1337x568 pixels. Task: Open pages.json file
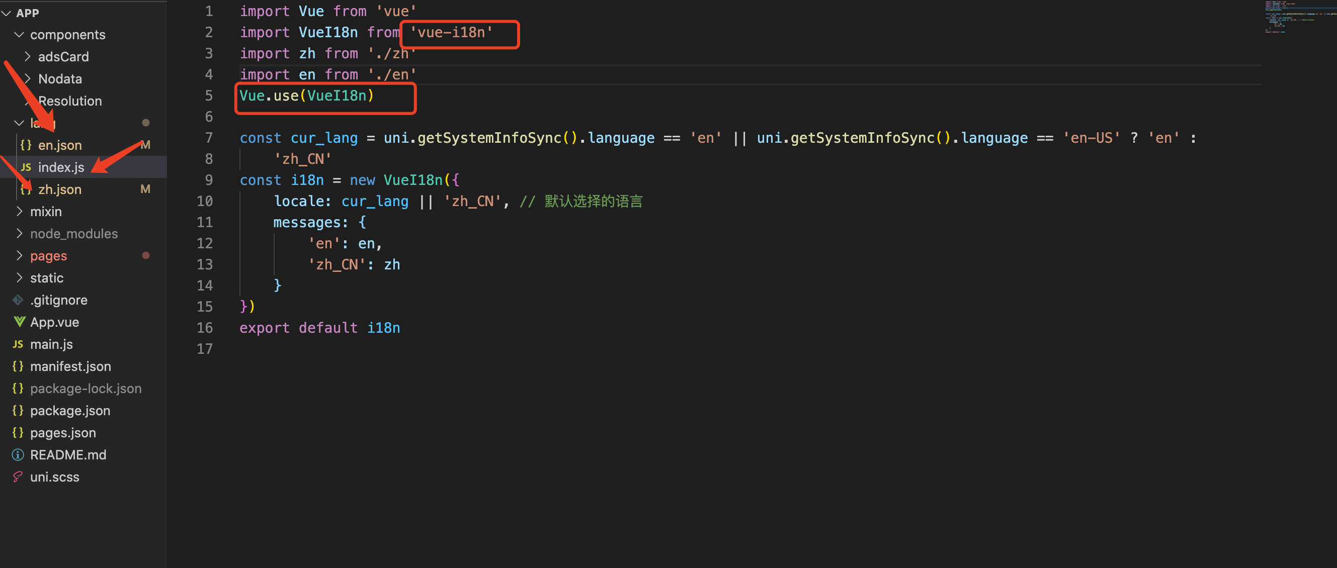coord(63,433)
